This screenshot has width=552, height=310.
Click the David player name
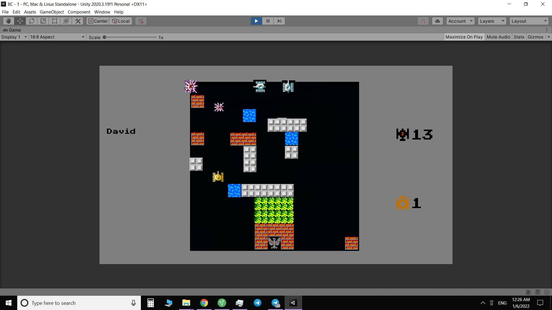click(121, 131)
